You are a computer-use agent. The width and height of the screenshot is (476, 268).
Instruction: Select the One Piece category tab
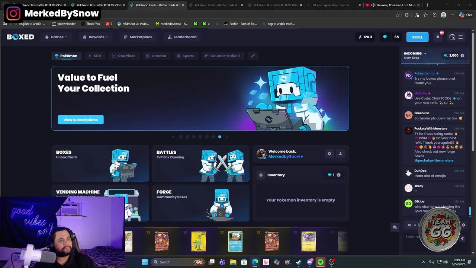124,56
